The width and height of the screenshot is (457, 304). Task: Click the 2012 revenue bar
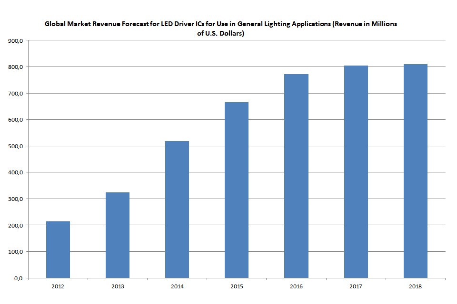pyautogui.click(x=58, y=249)
